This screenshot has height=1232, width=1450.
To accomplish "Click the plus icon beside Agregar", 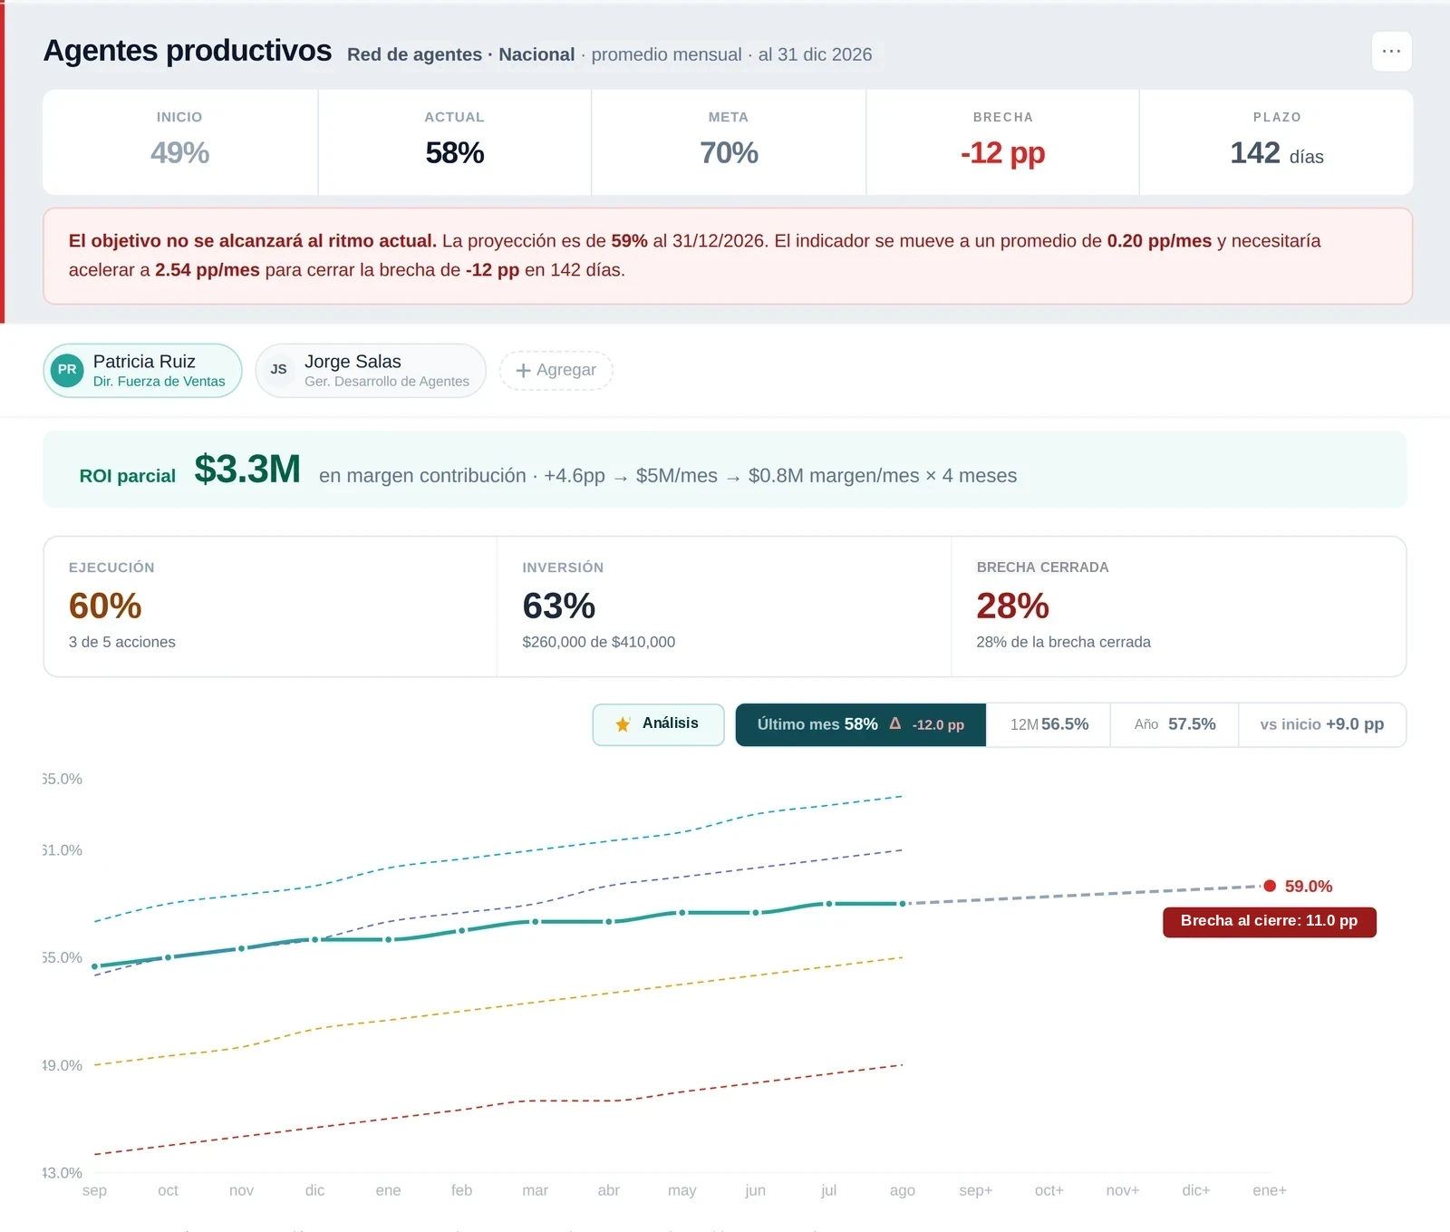I will (523, 370).
